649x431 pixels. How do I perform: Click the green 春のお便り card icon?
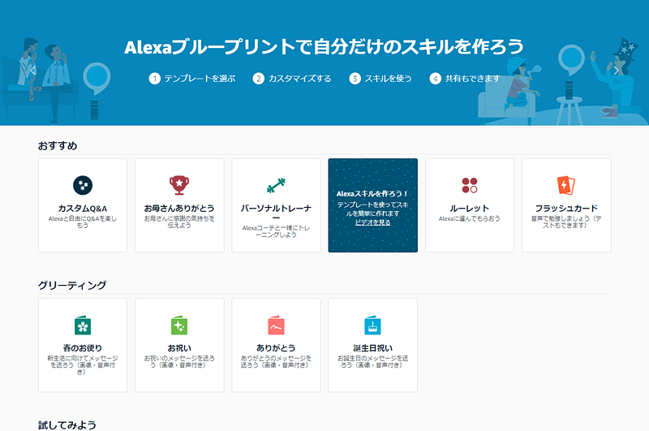83,325
